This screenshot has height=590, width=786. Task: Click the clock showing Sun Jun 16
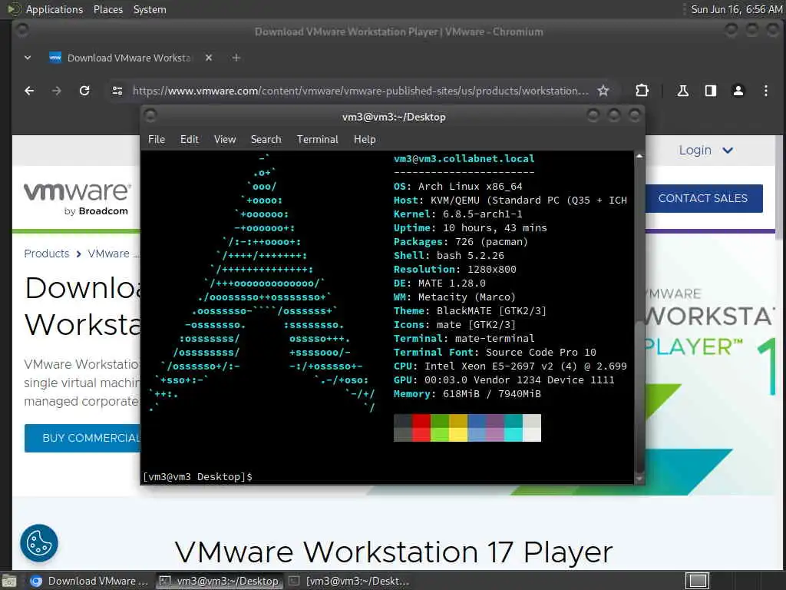pyautogui.click(x=736, y=9)
